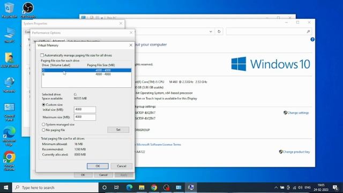The image size is (343, 193).
Task: Switch to Advanced tab in Performance Options
Action: (58, 41)
